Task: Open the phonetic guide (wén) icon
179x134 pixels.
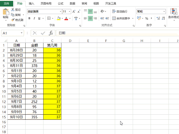Action: point(76,18)
